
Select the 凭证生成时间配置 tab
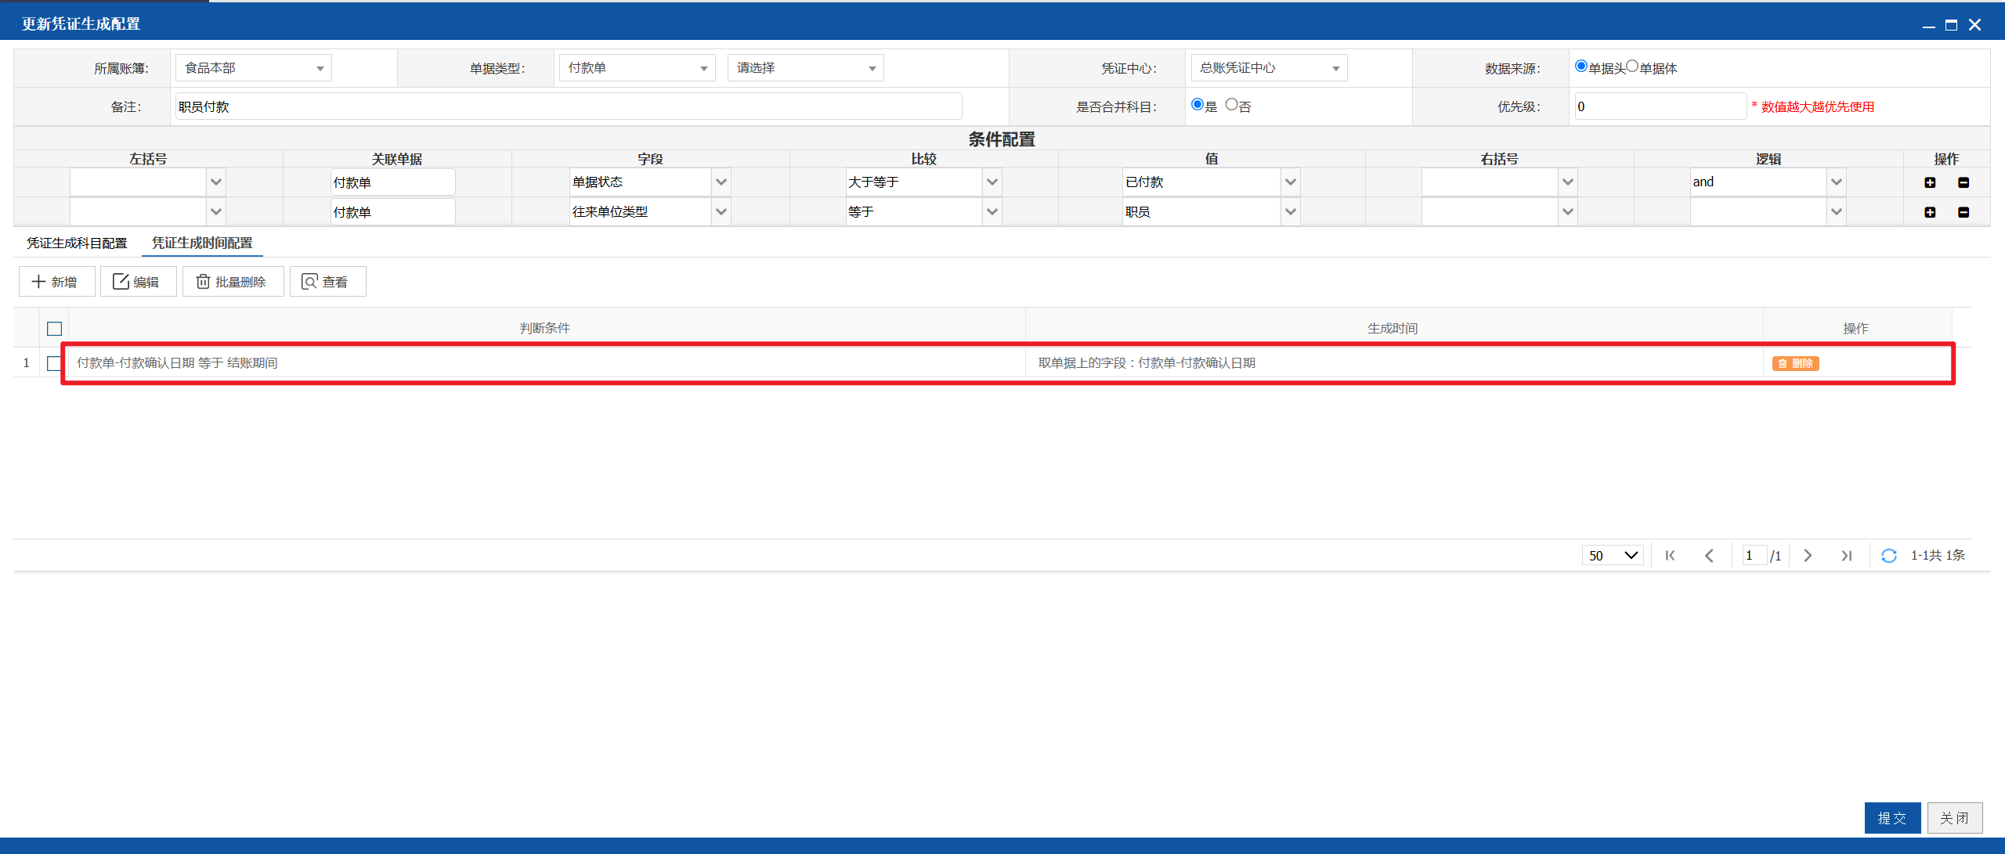point(202,243)
